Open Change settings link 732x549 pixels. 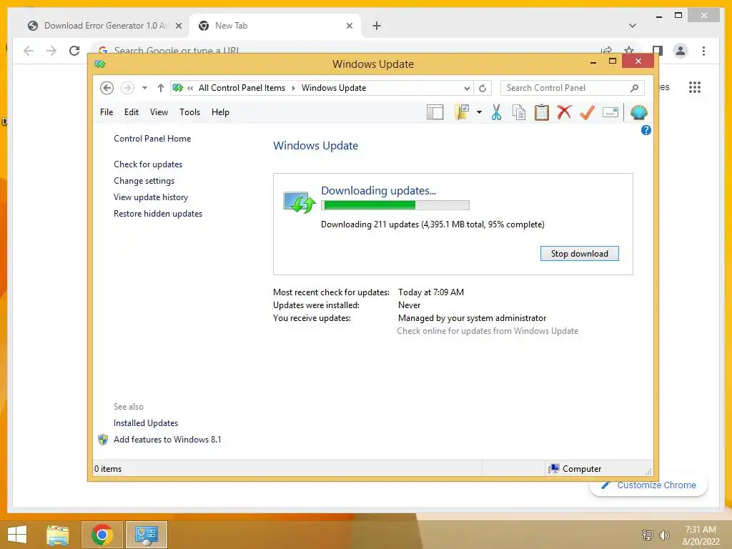click(x=144, y=181)
